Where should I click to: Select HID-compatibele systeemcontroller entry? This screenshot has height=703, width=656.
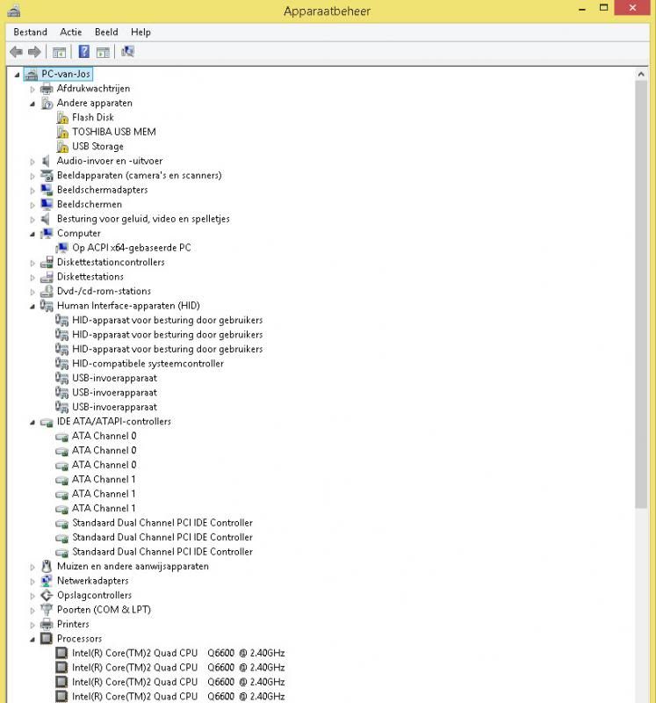[x=148, y=364]
